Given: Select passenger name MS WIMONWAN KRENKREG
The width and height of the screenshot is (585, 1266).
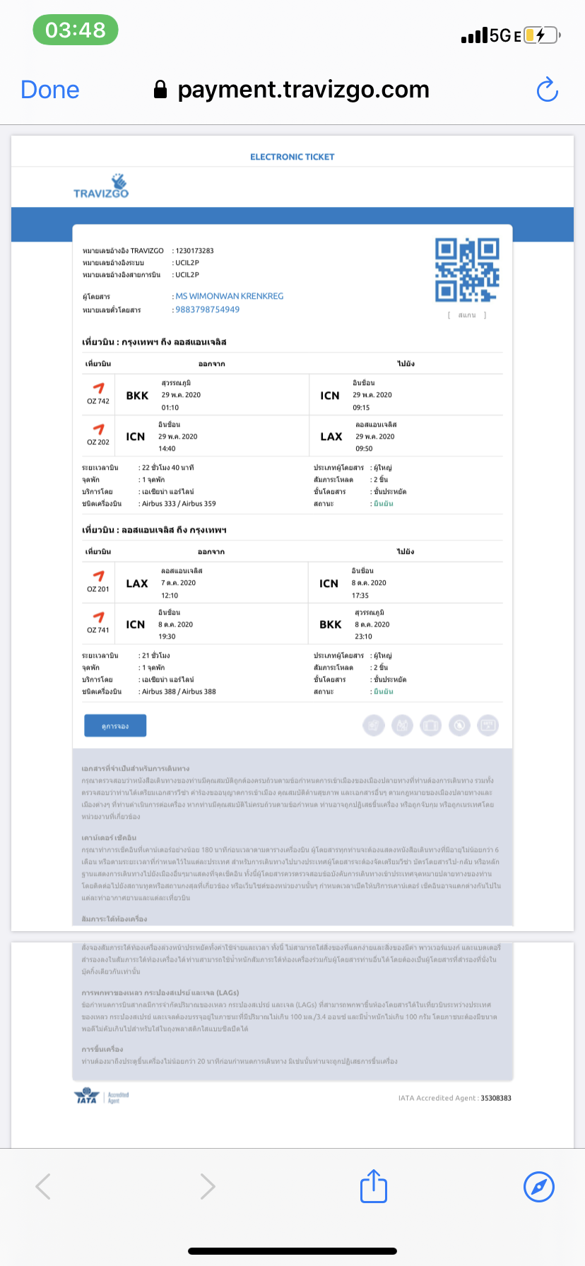Looking at the screenshot, I should (x=229, y=296).
